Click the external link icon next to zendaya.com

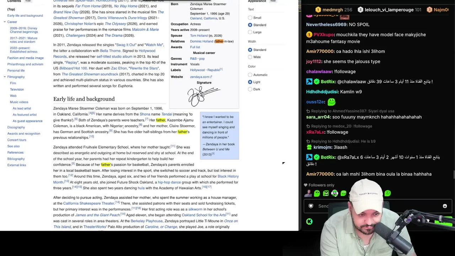(211, 77)
